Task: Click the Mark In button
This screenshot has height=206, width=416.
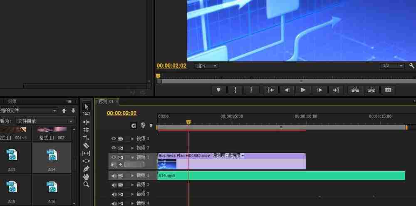Action: click(235, 90)
